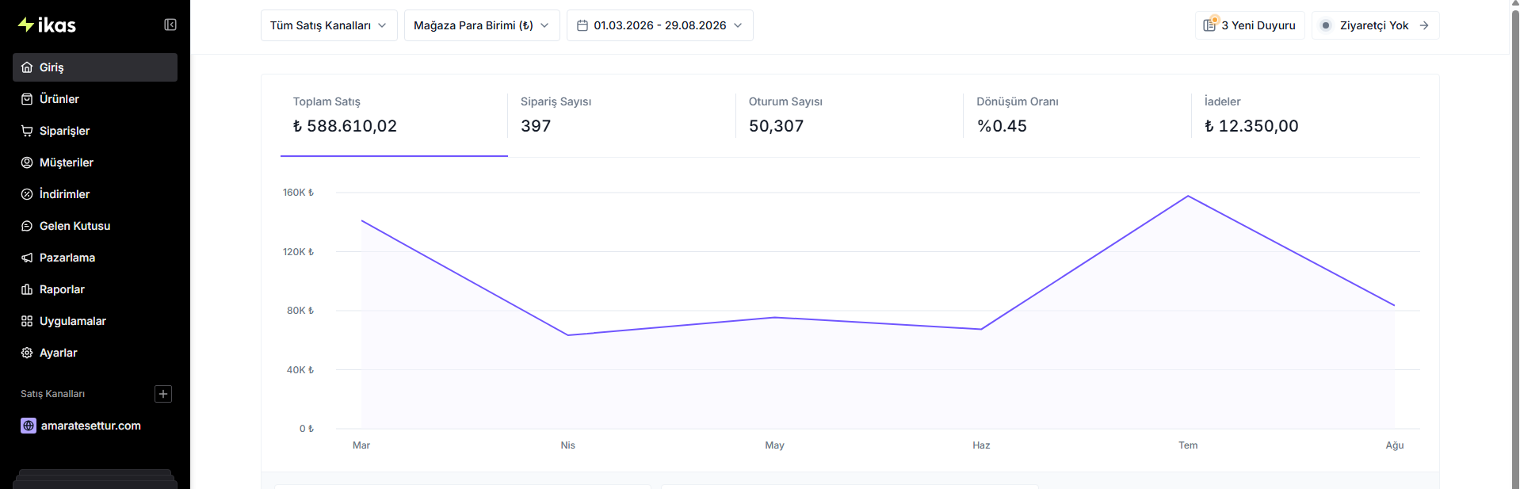Open the Raporlar menu item
Image resolution: width=1520 pixels, height=489 pixels.
pyautogui.click(x=95, y=289)
